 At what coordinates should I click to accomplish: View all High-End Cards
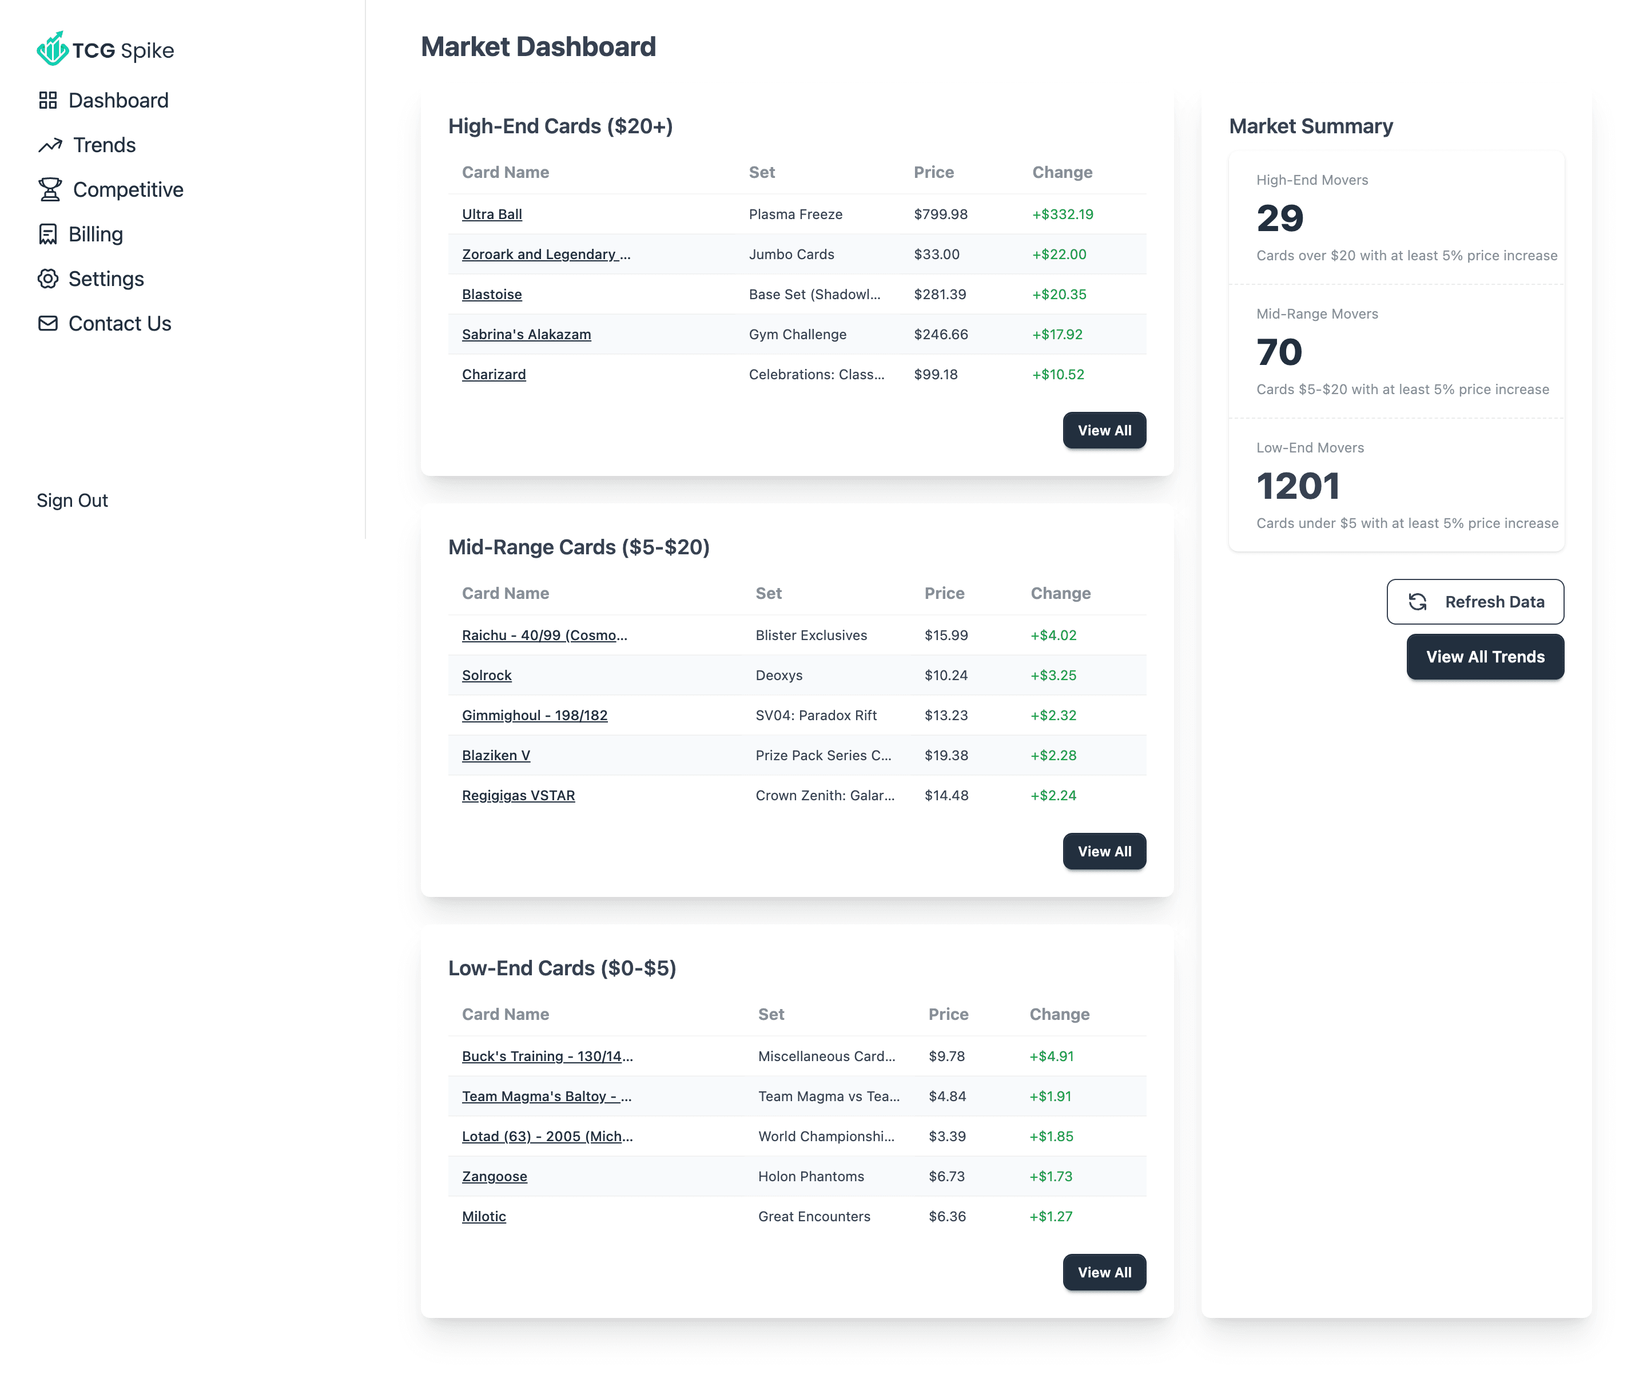tap(1104, 431)
